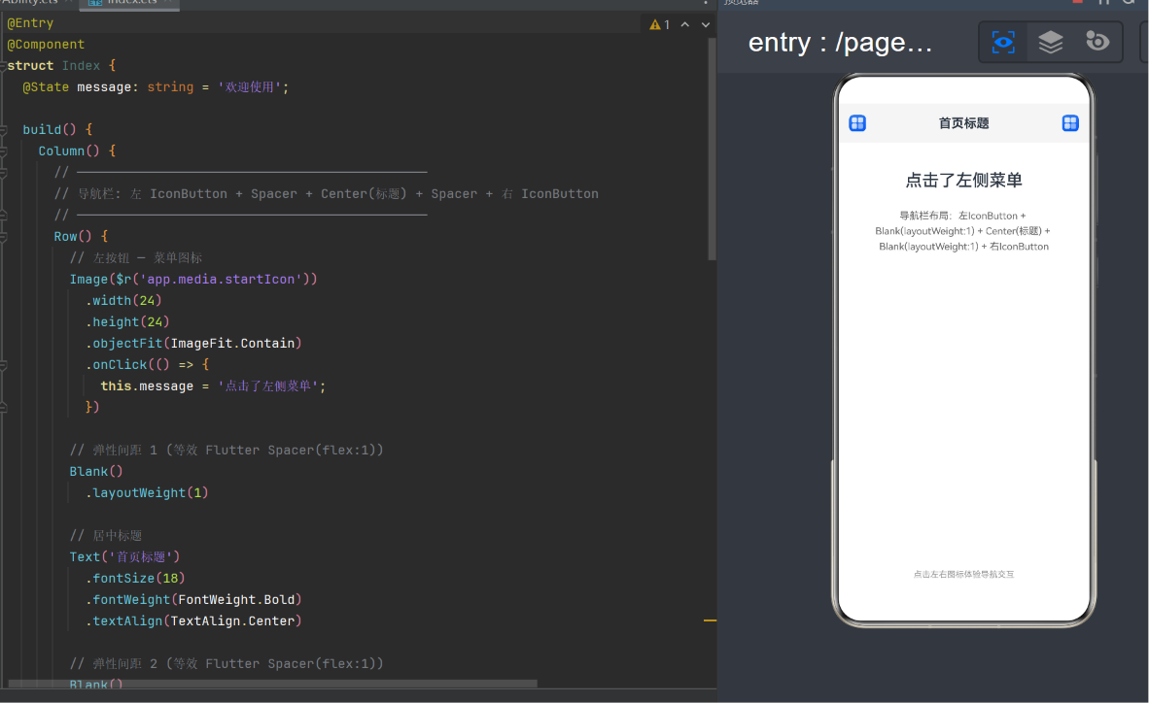Click the .fontWeight(FontWeight.Bold) line
Viewport: 1149px width, 703px height.
(x=193, y=600)
